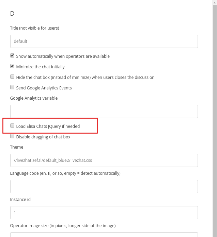Check Disable dragging of chat box

click(12, 136)
